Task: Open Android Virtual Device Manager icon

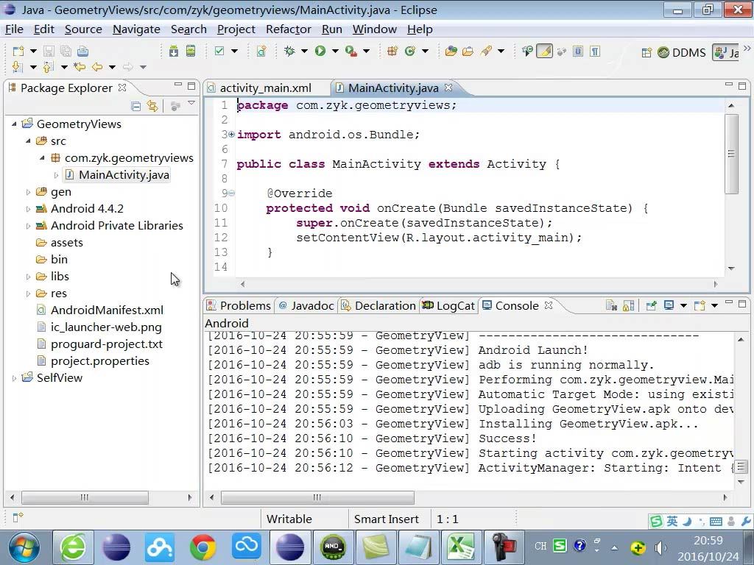Action: click(191, 51)
